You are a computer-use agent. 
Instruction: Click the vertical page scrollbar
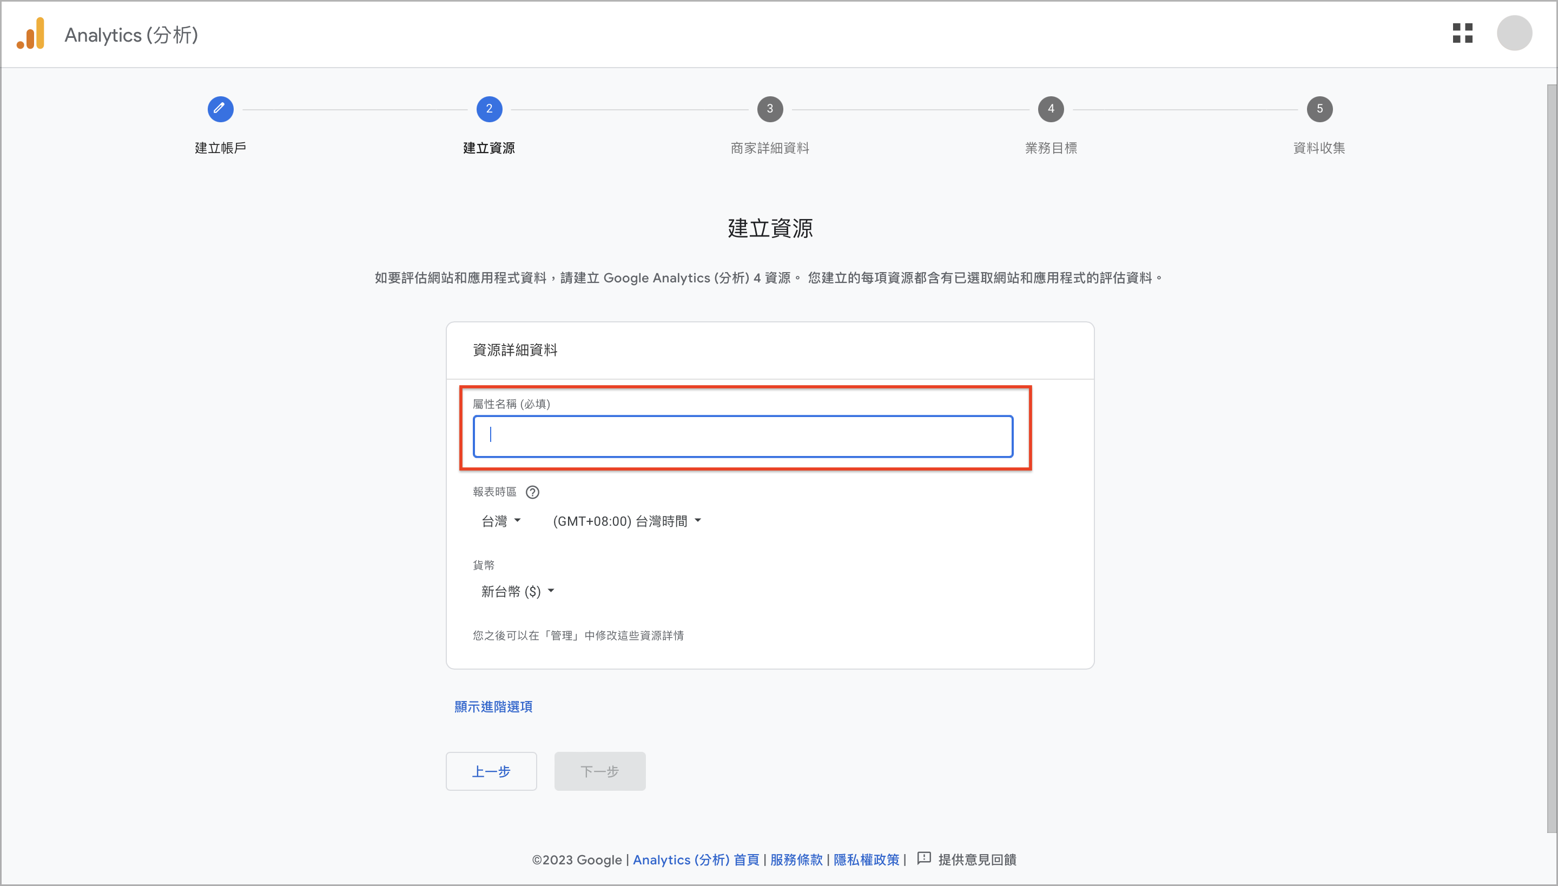(x=1552, y=458)
